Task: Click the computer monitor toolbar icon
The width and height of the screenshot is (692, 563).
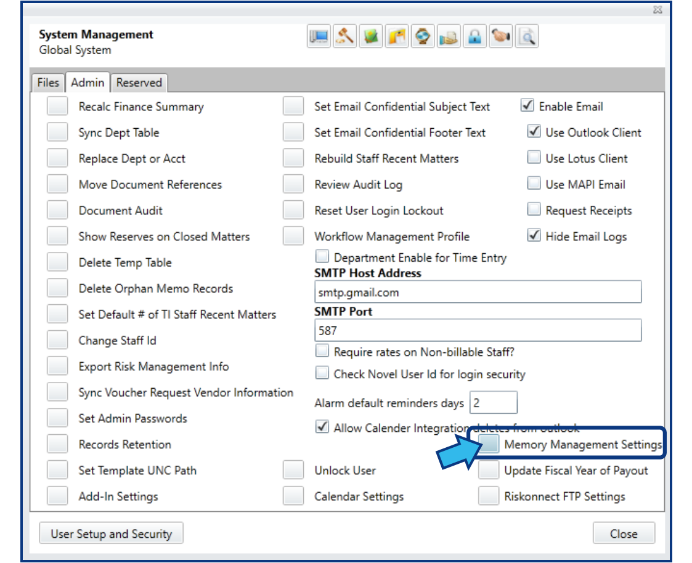Action: [x=319, y=37]
